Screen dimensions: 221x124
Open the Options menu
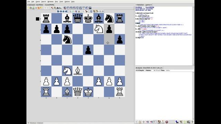[67, 2]
